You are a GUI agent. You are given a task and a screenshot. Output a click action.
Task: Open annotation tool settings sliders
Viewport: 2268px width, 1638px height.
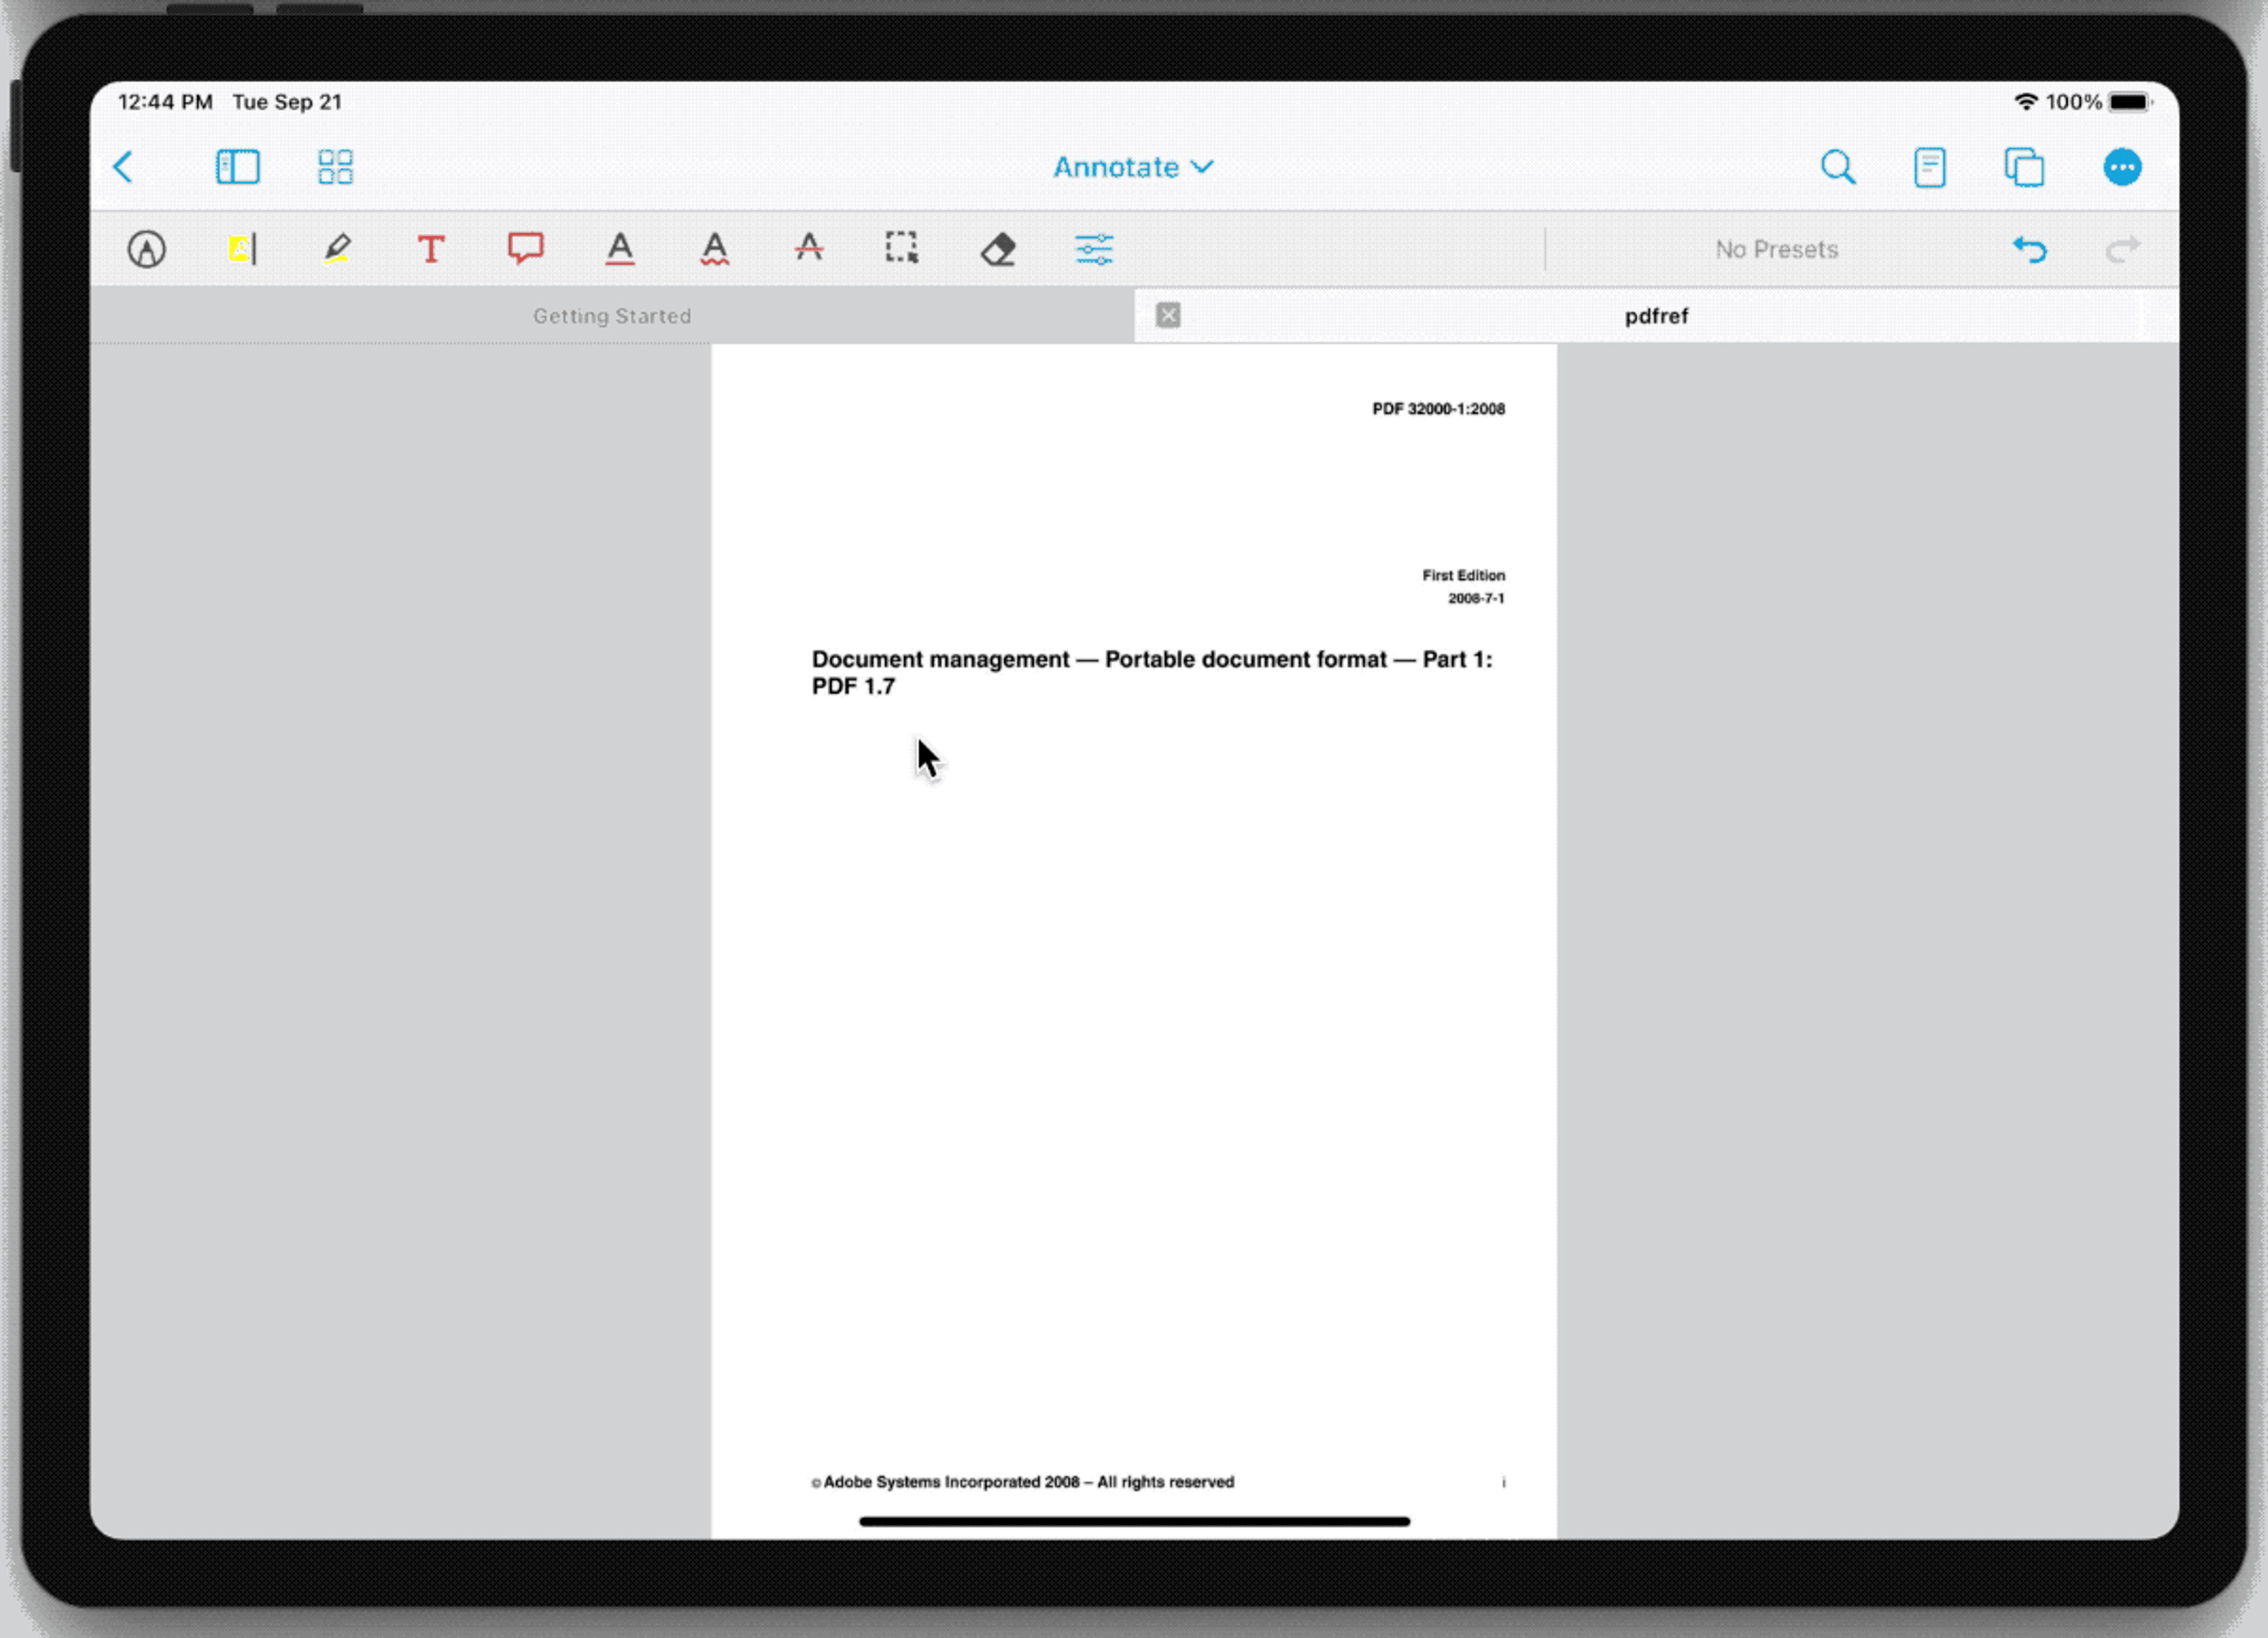(1094, 248)
